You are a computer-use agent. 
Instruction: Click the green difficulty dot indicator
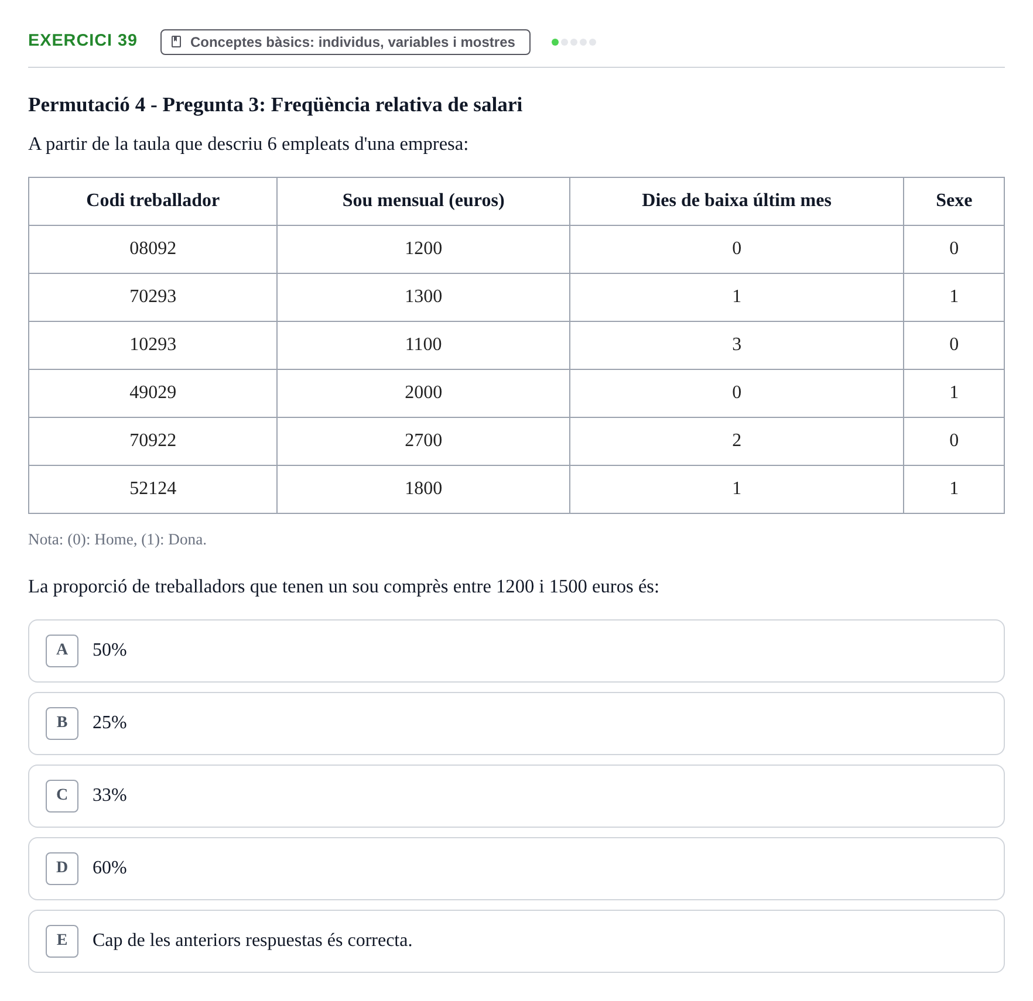click(555, 42)
